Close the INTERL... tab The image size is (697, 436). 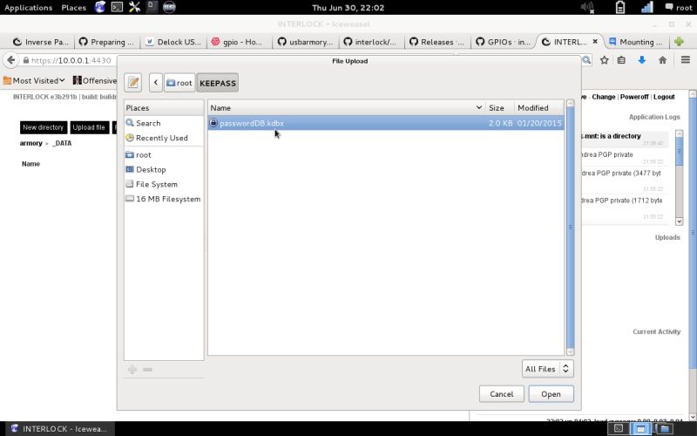pos(595,41)
